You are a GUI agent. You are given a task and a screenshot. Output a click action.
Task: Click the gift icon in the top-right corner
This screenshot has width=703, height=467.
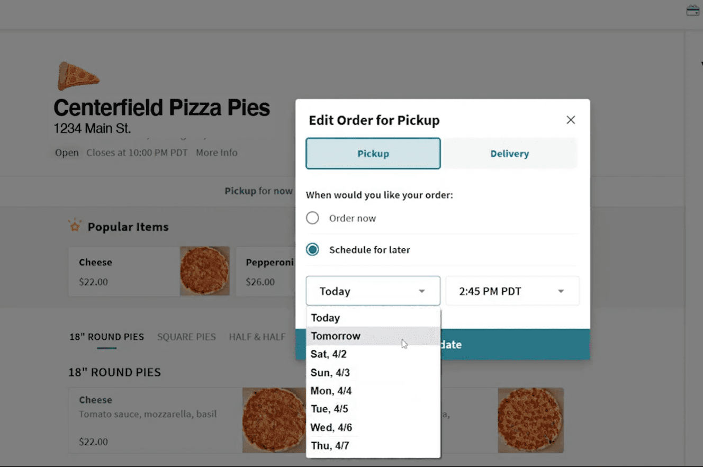tap(692, 10)
